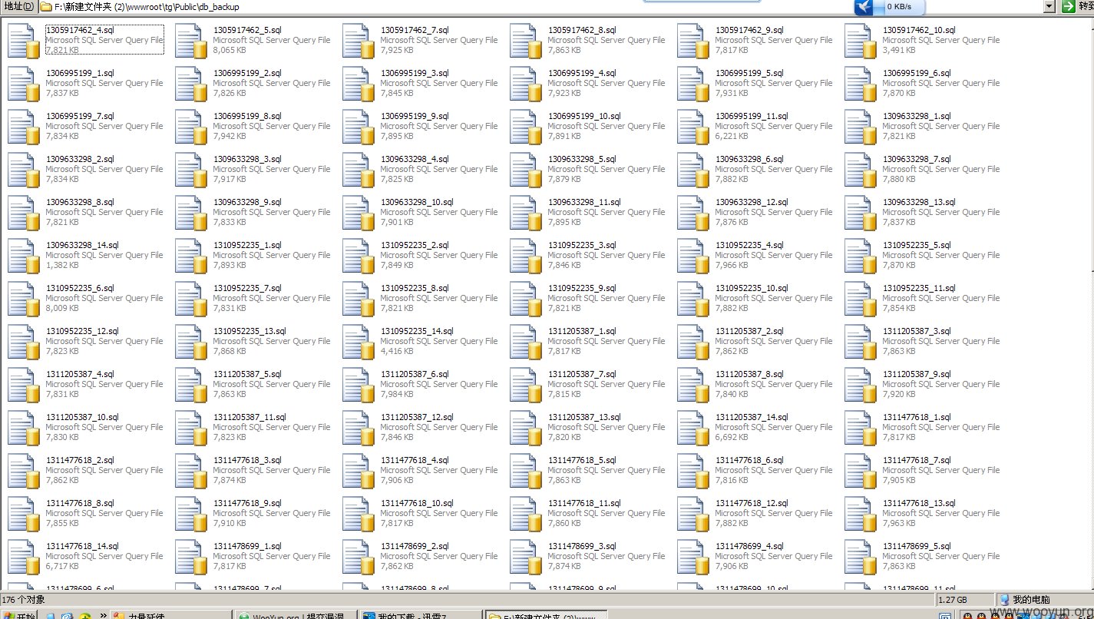Image resolution: width=1094 pixels, height=619 pixels.
Task: Click the 1311205387_5.sql file icon
Action: click(x=190, y=385)
